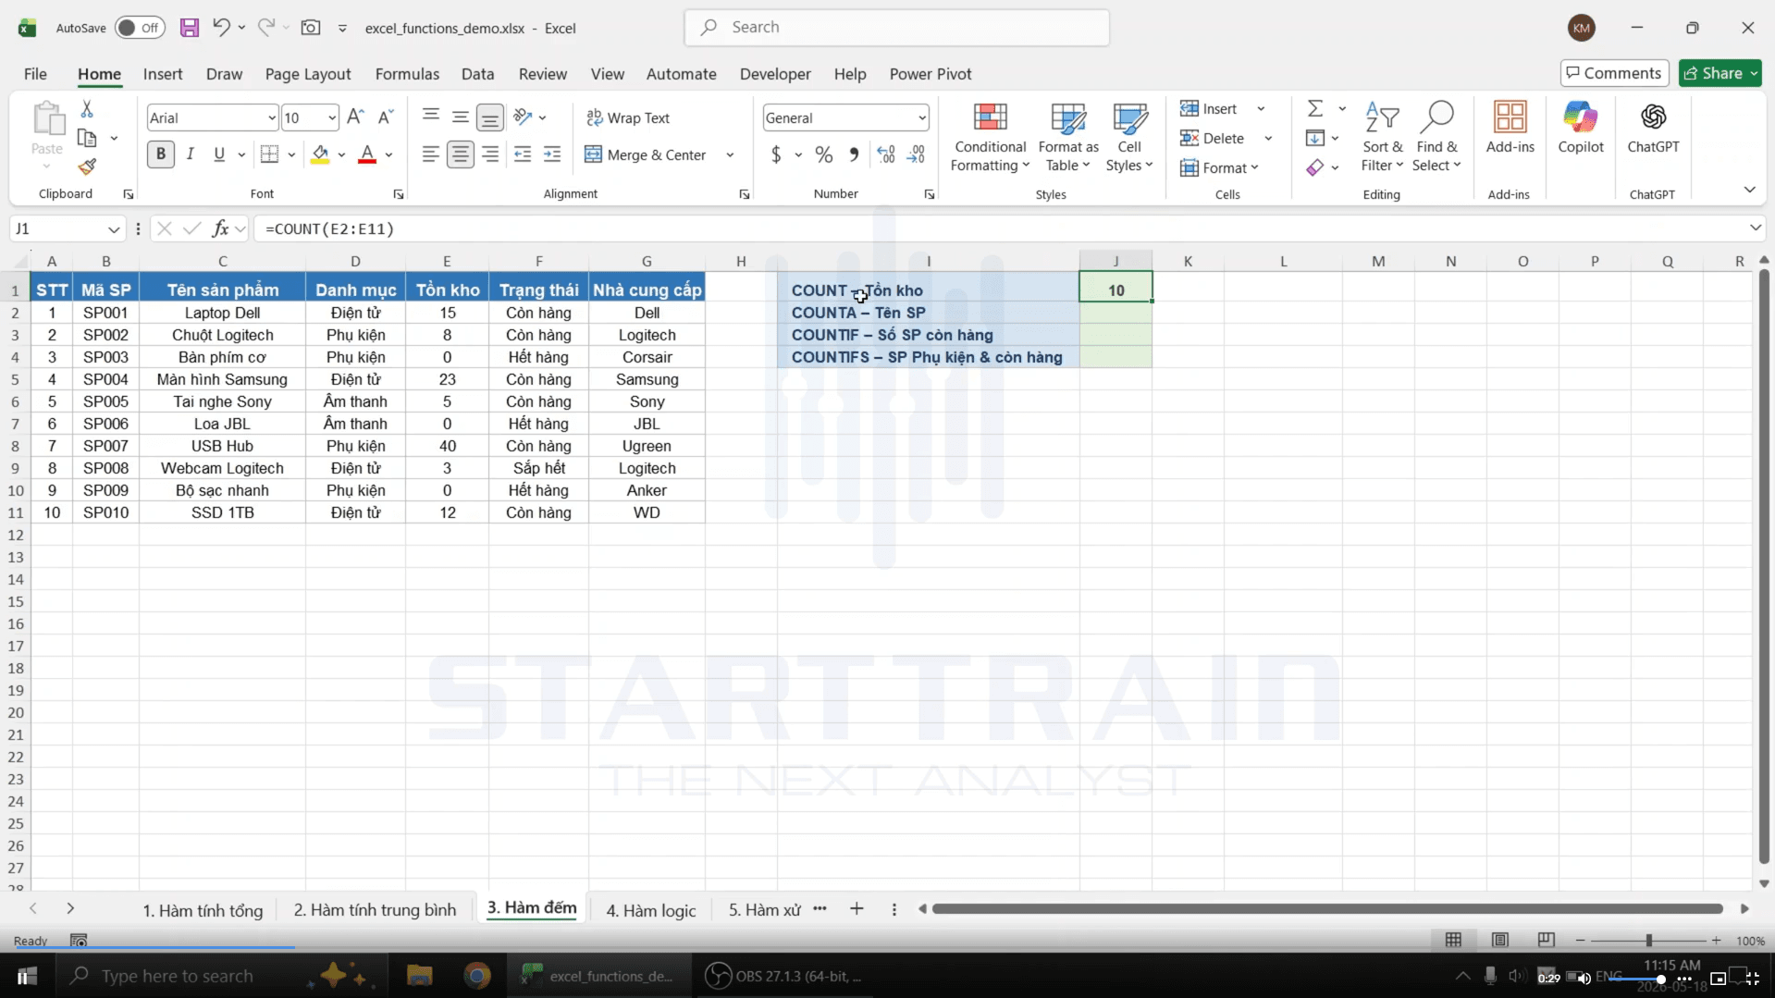Switch to Page Break Preview view
This screenshot has height=998, width=1775.
pos(1546,940)
